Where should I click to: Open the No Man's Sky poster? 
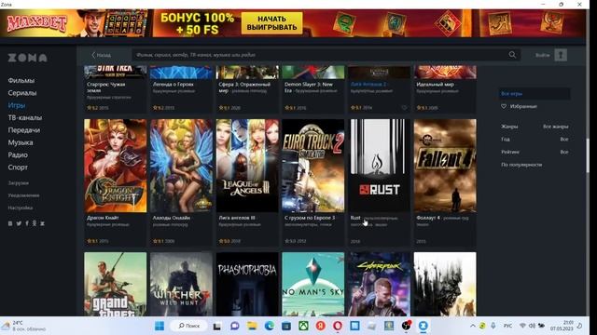[x=313, y=284]
